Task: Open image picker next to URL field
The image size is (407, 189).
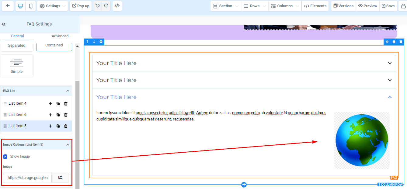Action: click(60, 177)
